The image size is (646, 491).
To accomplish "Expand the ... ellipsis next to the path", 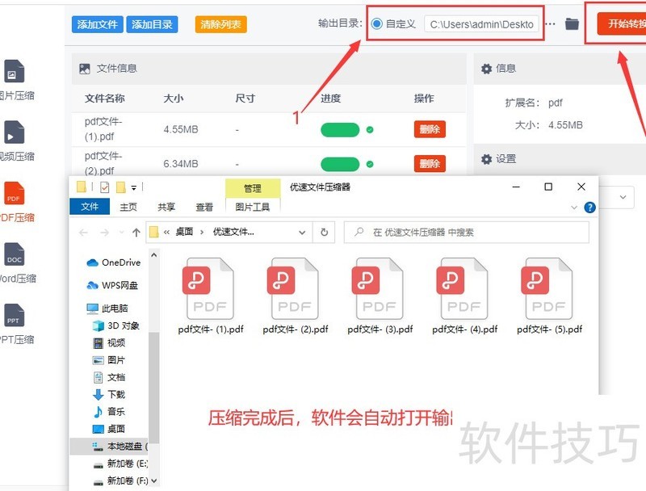I will tap(551, 23).
